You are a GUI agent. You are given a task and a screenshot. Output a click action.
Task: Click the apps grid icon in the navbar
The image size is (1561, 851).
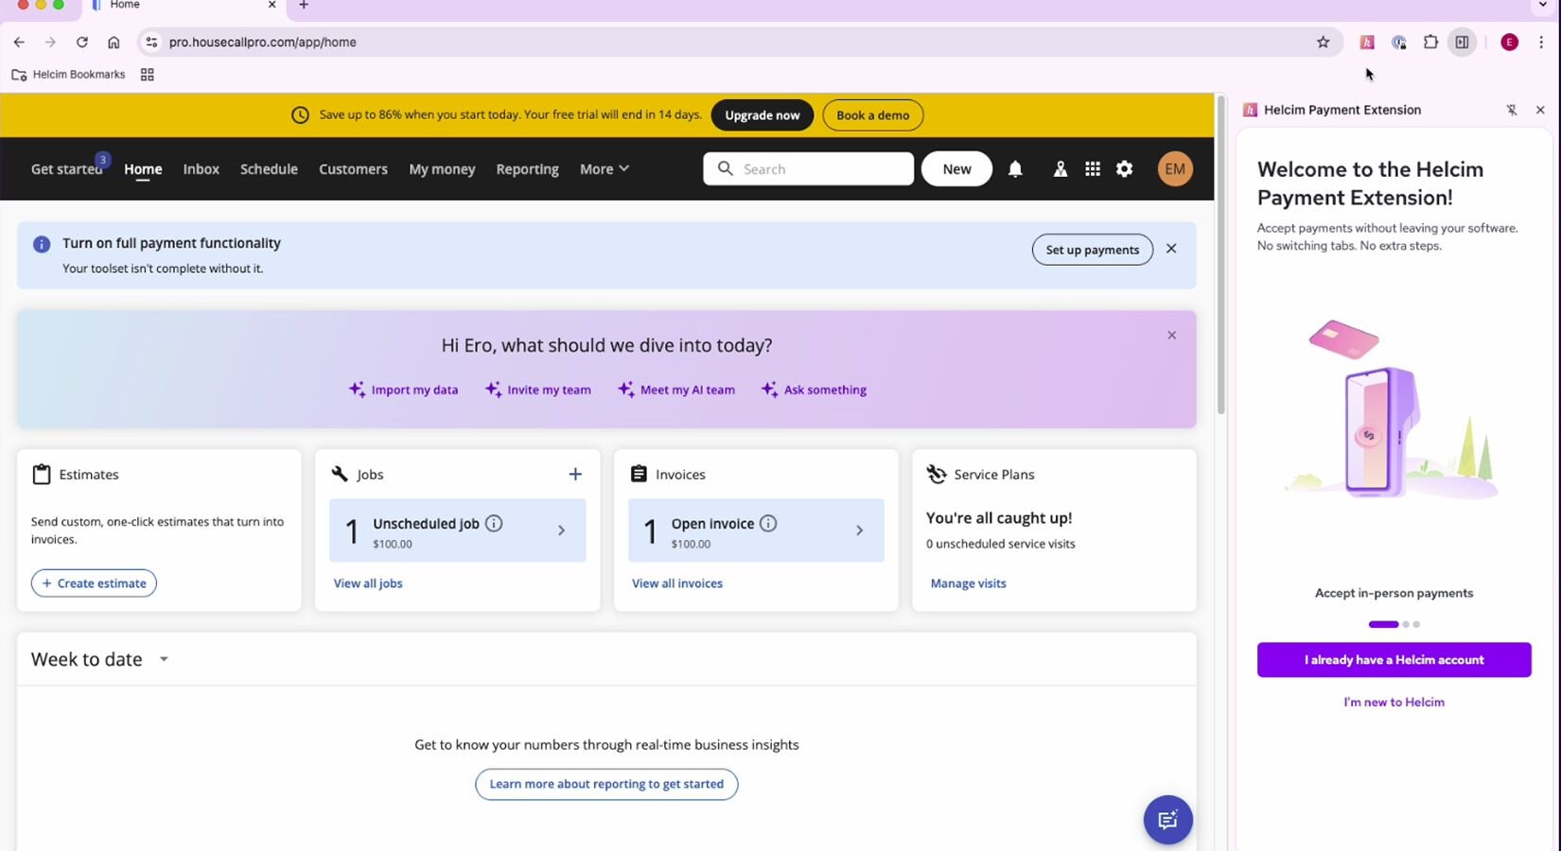click(x=1092, y=169)
